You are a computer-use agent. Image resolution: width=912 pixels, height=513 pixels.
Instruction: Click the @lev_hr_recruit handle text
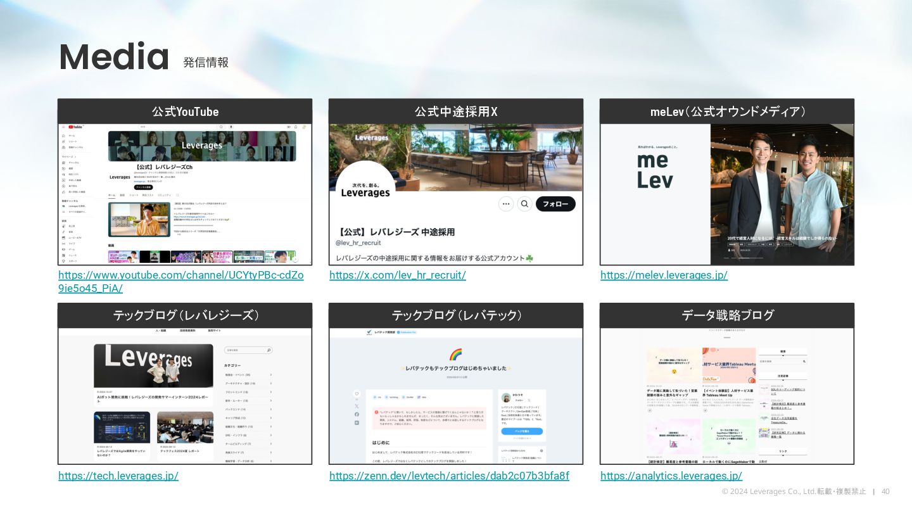358,243
